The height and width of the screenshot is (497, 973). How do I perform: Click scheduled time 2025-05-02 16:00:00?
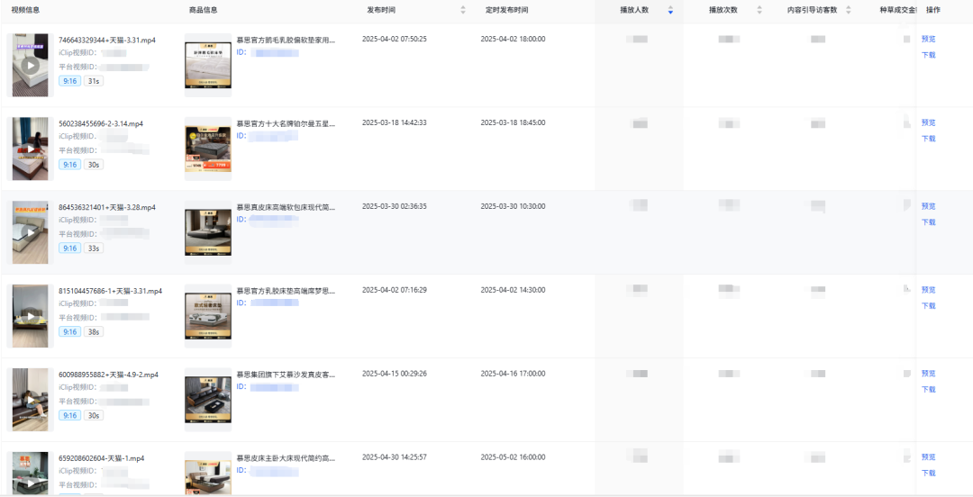(514, 457)
